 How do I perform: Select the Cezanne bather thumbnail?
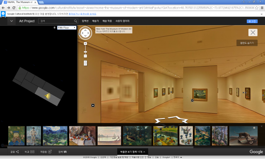tap(34, 136)
